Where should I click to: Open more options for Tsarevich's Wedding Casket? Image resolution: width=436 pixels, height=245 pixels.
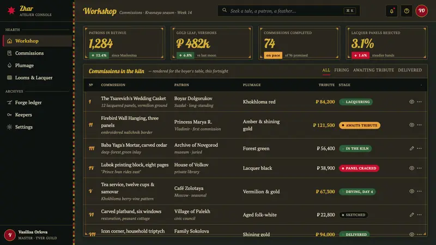[x=419, y=102]
